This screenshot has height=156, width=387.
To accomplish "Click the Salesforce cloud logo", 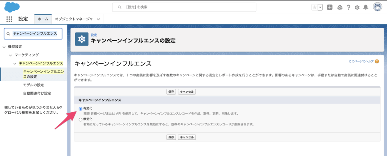I will pyautogui.click(x=12, y=7).
